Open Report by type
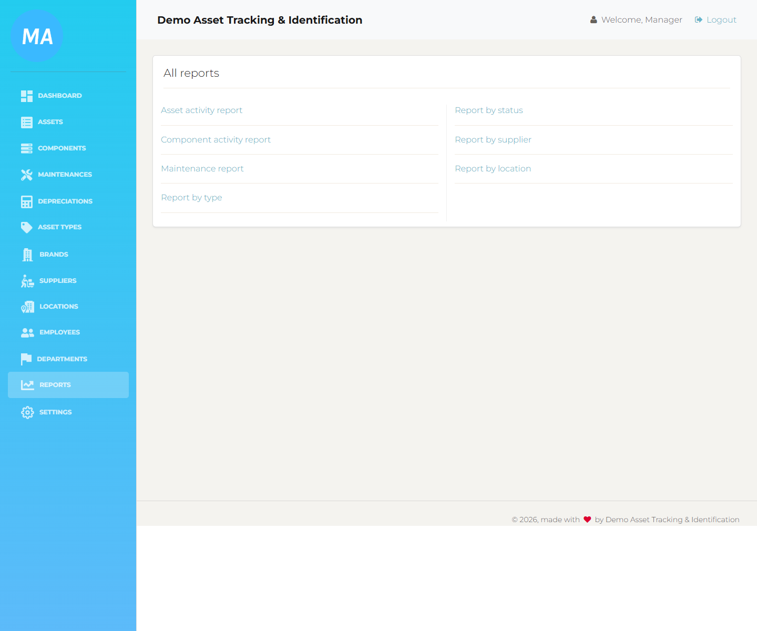The width and height of the screenshot is (757, 631). point(191,198)
